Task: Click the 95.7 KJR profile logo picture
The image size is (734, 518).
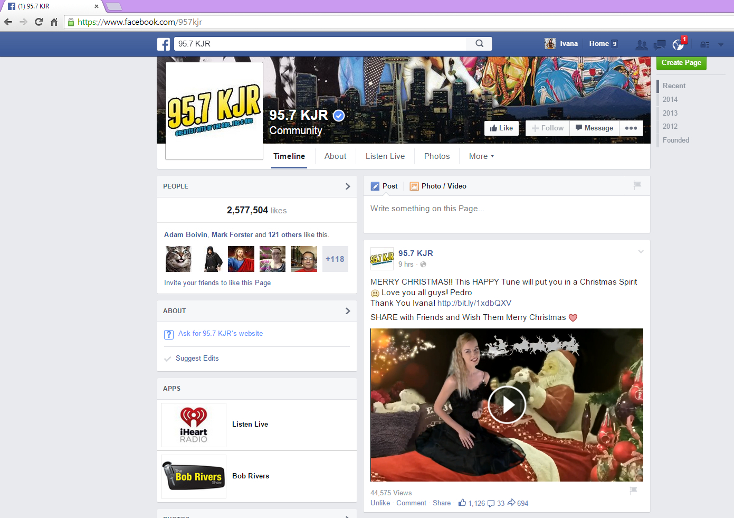Action: [214, 111]
